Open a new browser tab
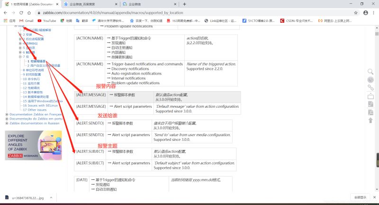Image resolution: width=379 pixels, height=205 pixels. [184, 4]
